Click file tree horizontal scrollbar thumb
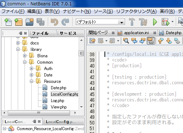 point(39,113)
